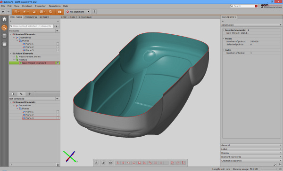
Task: Click the red search record button next to Search
Action: [x=256, y=6]
